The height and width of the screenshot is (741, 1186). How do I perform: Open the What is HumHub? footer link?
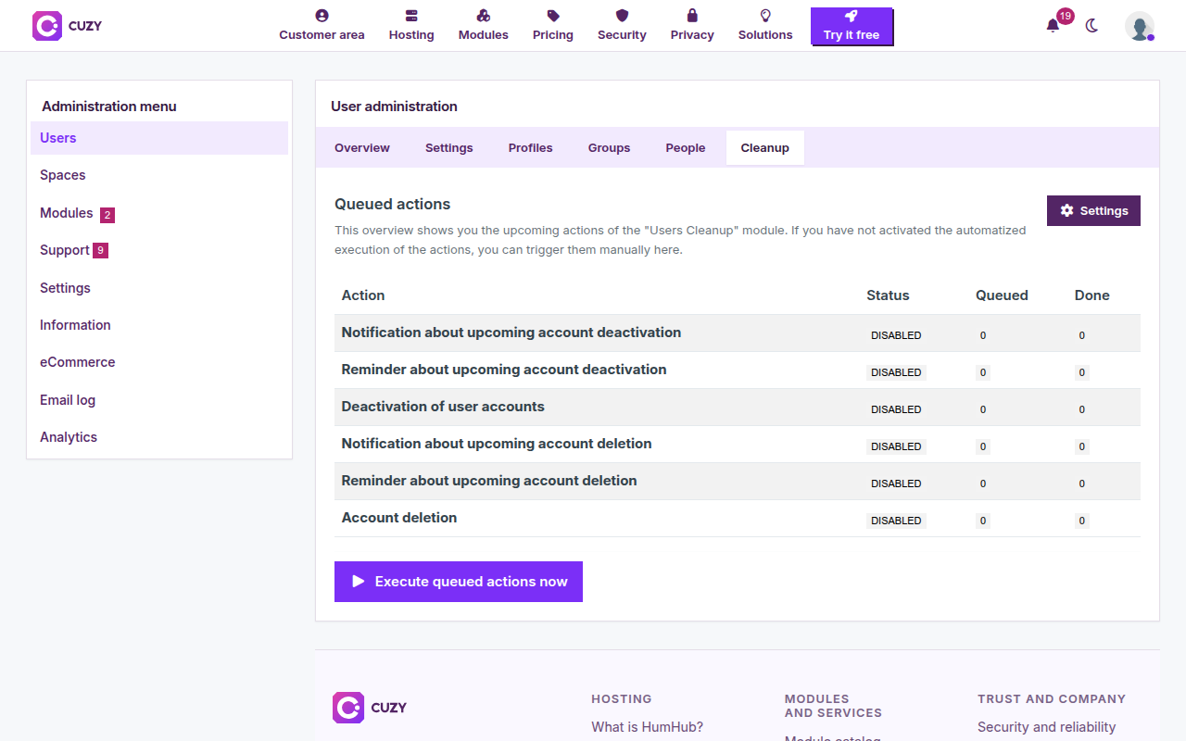(648, 727)
